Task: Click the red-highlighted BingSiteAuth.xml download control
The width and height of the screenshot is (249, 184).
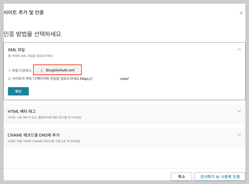Action: [x=57, y=70]
